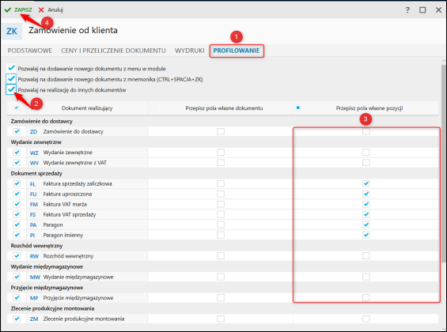Uncheck the RW Rozchód wewnętrzny row

(17, 255)
